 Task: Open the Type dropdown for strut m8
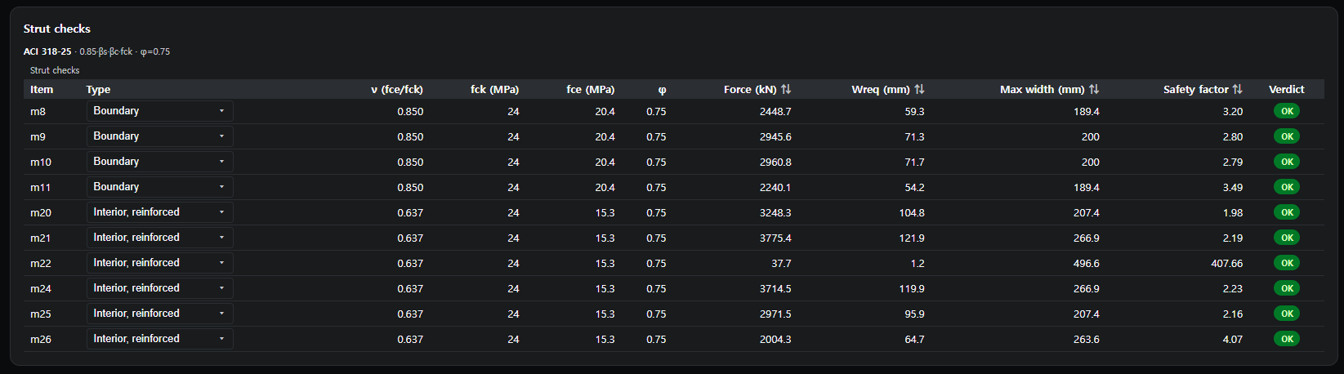click(160, 111)
